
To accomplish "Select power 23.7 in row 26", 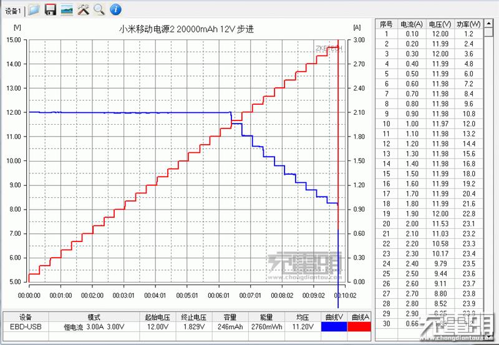I will [x=468, y=284].
